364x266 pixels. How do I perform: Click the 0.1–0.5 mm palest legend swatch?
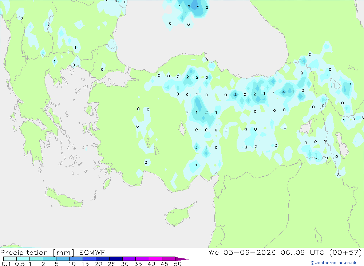[x=10, y=259]
